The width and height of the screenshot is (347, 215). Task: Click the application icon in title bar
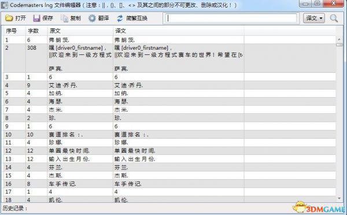tap(5, 5)
